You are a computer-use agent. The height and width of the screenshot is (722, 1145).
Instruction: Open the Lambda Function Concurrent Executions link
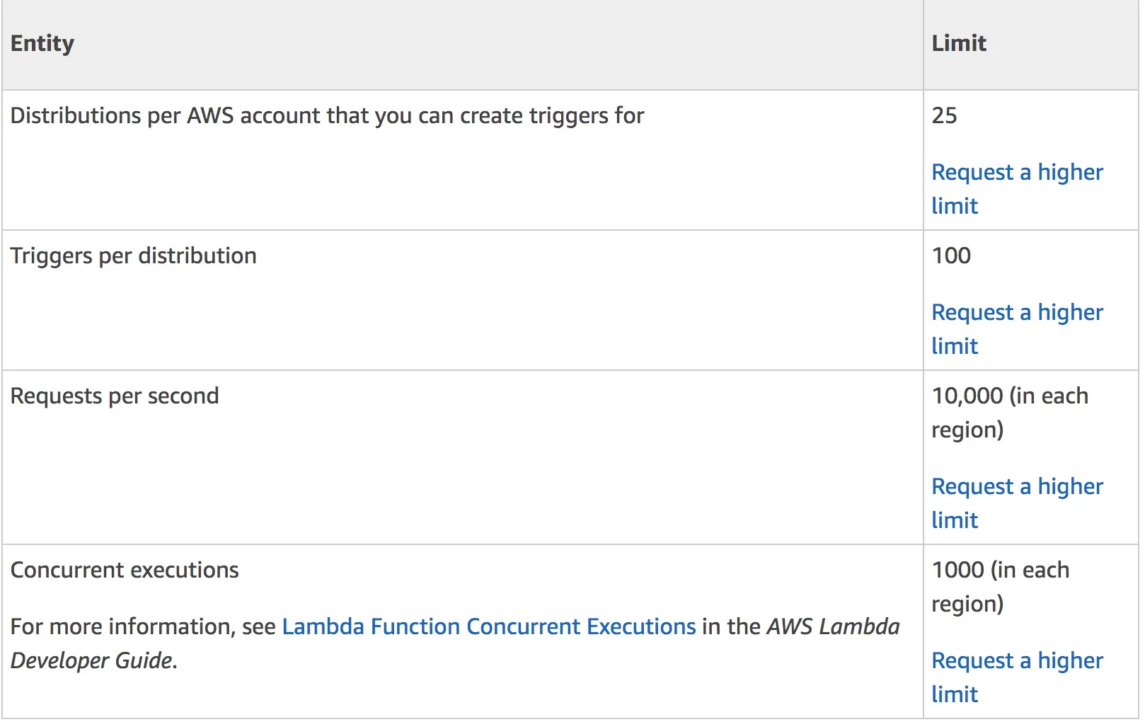489,627
